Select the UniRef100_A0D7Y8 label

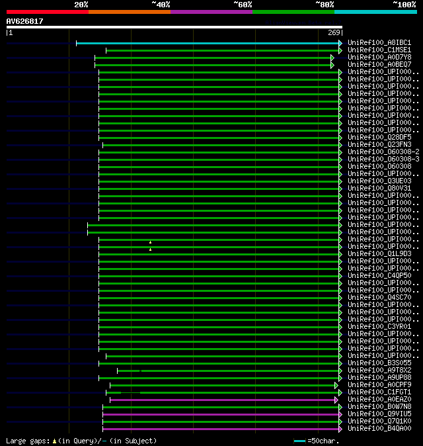379,57
